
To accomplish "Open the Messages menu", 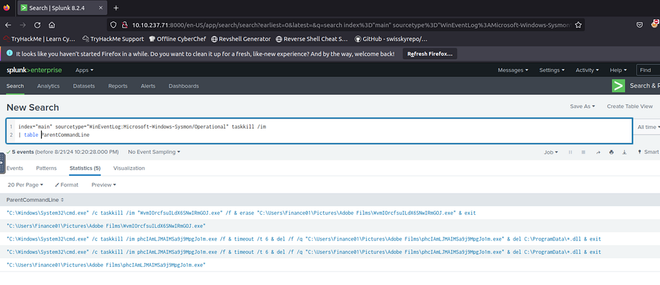I will pos(512,70).
